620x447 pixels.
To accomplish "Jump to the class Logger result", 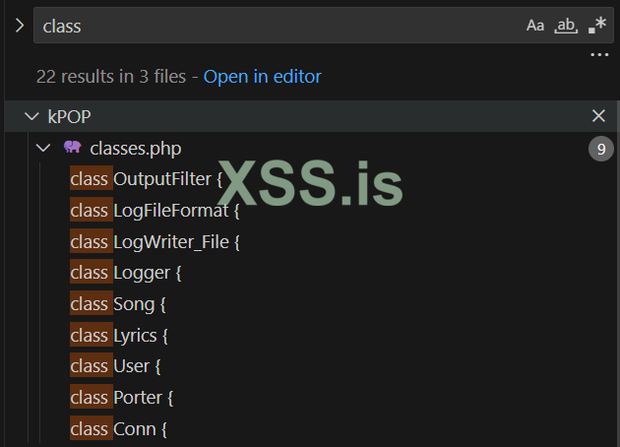I will (x=126, y=273).
